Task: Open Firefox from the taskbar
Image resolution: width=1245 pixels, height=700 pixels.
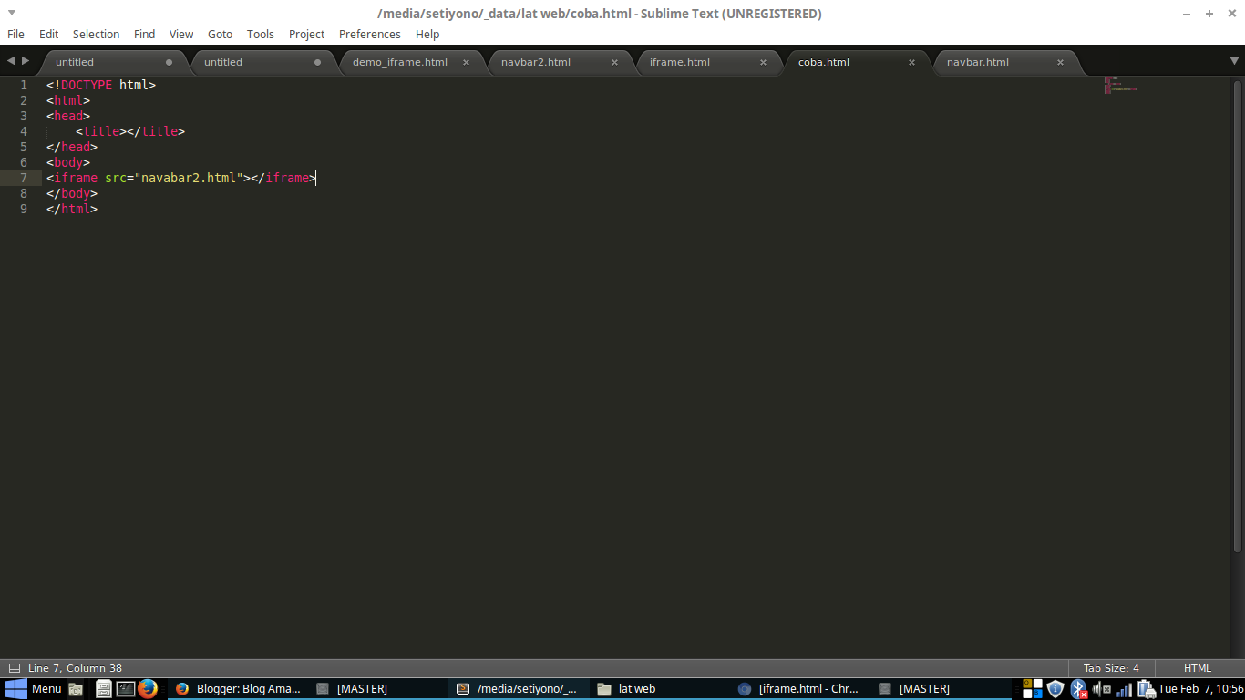Action: tap(149, 688)
